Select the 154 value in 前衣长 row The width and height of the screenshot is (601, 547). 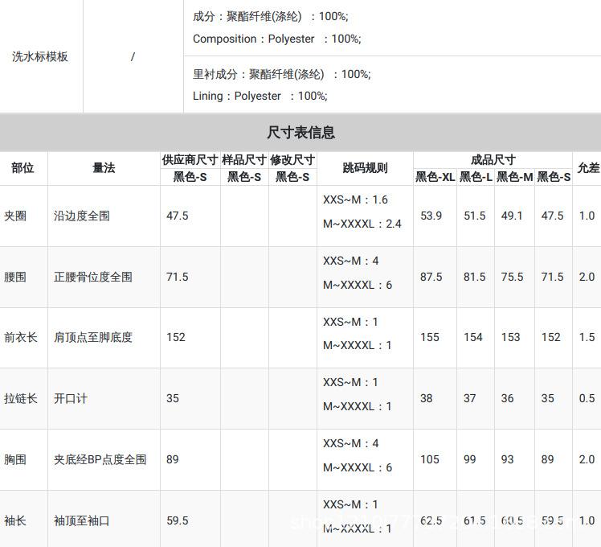pos(473,337)
